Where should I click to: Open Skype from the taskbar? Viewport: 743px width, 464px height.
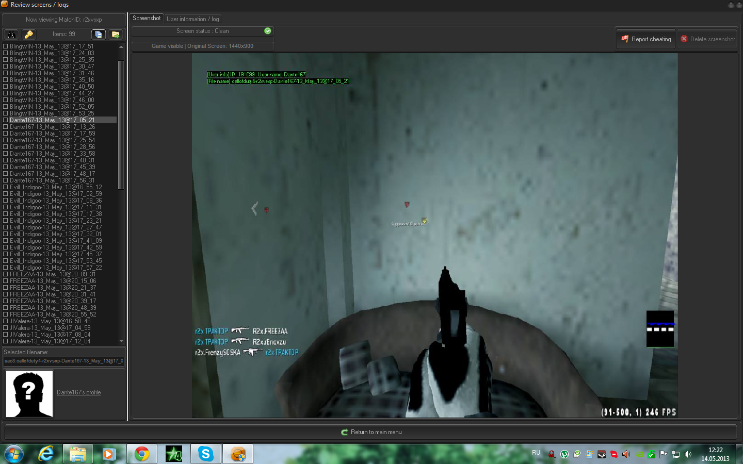(x=206, y=454)
